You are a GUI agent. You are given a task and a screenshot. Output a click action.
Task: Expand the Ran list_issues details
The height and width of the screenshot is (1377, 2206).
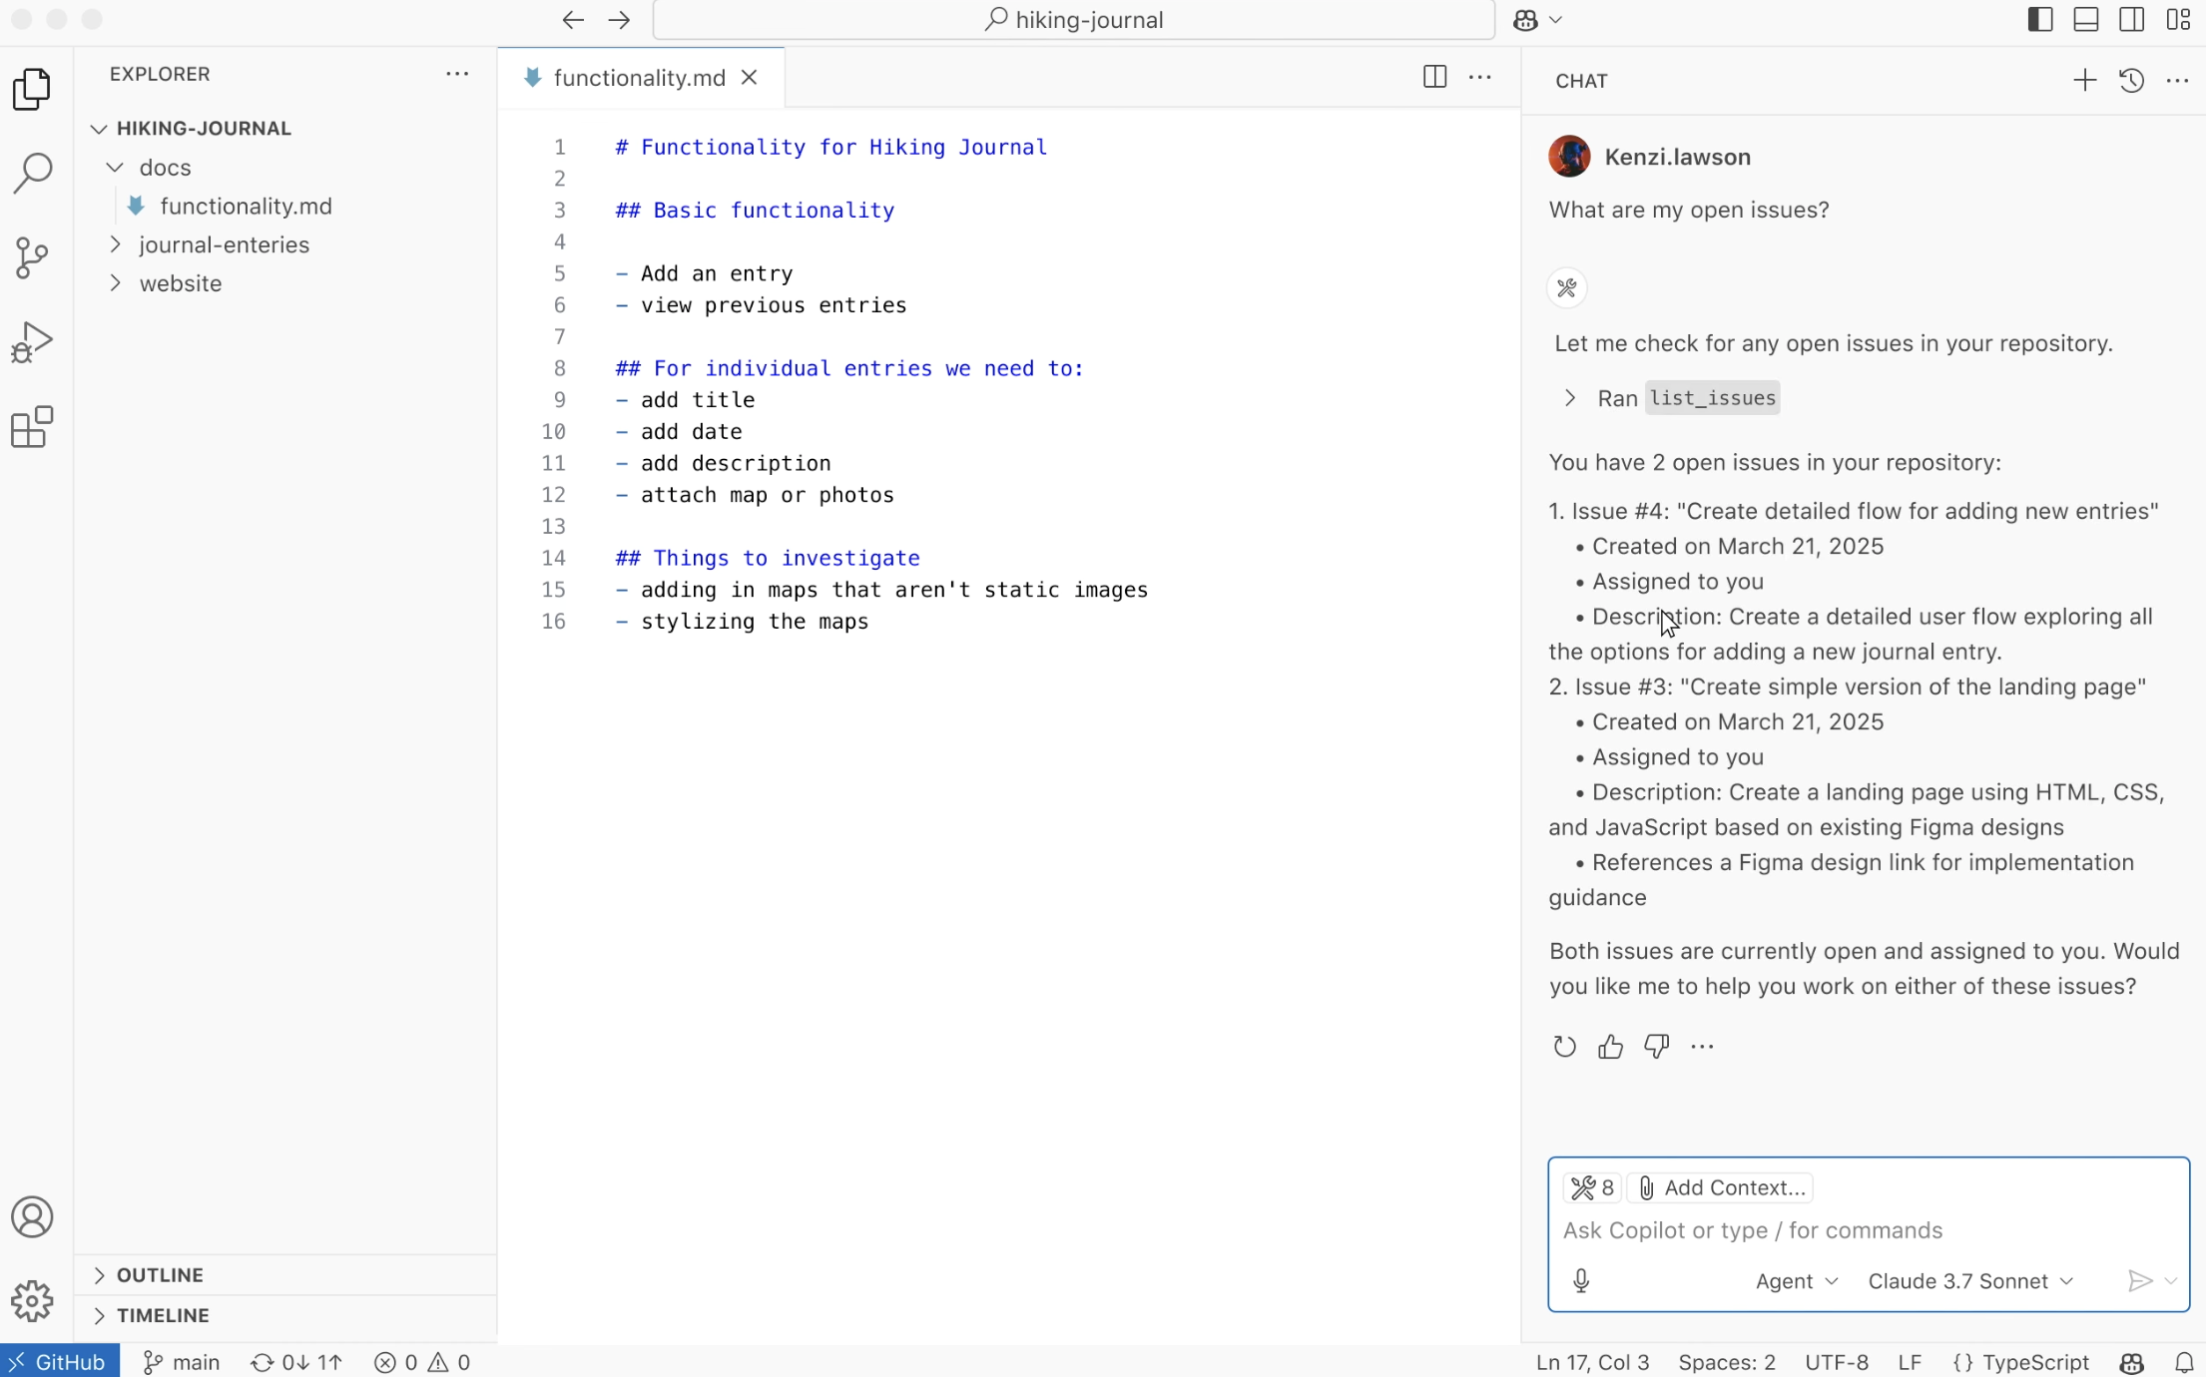click(x=1571, y=398)
